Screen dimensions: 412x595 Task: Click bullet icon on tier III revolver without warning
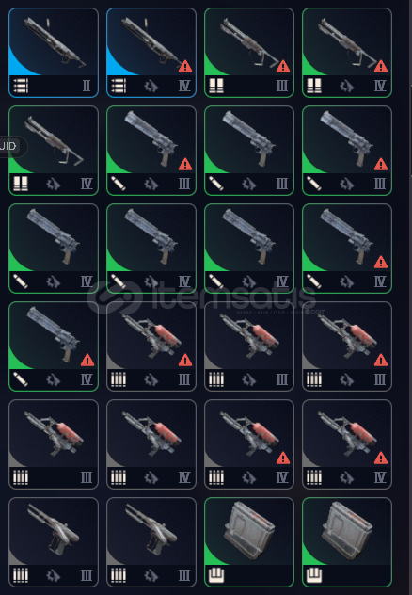216,184
